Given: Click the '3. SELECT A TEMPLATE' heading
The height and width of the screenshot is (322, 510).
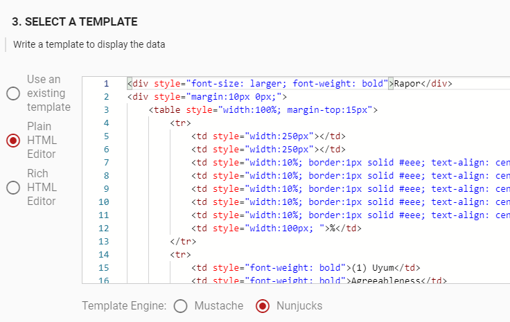Looking at the screenshot, I should (x=75, y=21).
